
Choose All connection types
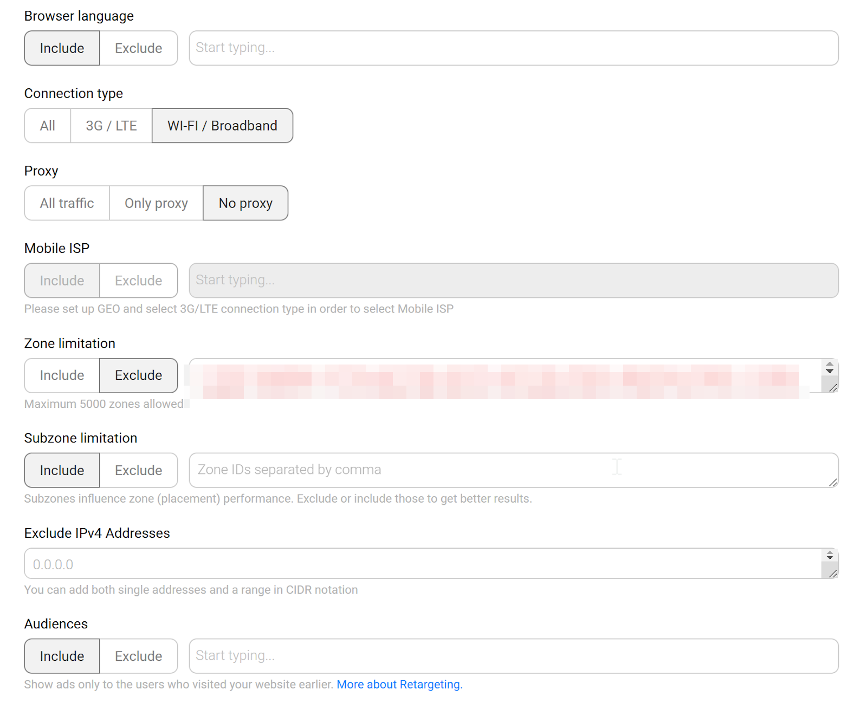pos(48,126)
